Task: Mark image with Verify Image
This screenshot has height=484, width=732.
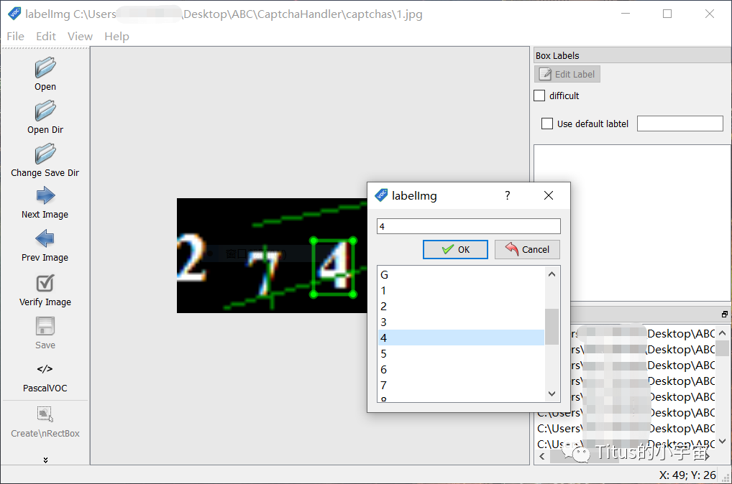Action: [45, 290]
